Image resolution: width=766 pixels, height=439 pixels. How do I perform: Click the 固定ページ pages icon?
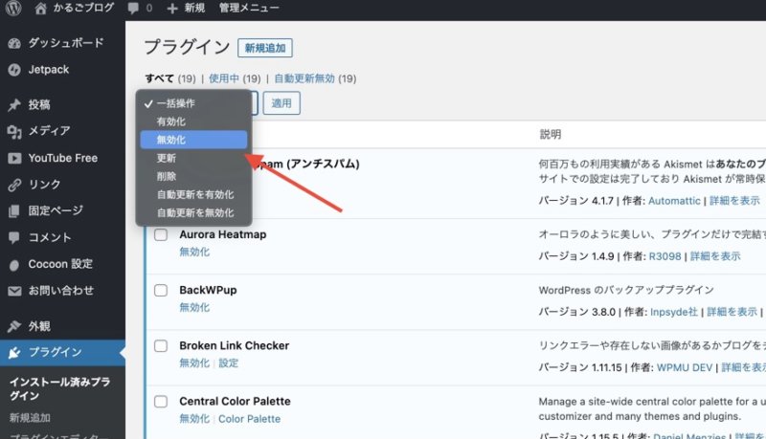pyautogui.click(x=14, y=211)
